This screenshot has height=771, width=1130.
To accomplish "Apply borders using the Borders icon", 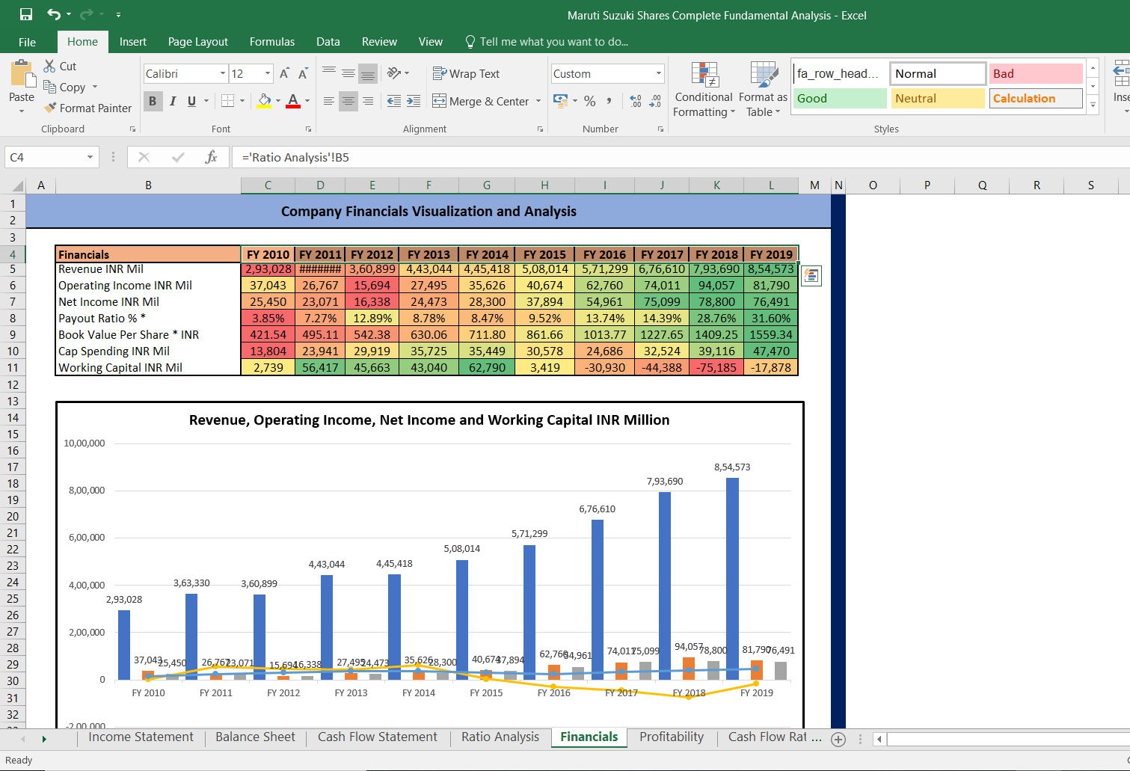I will [x=227, y=100].
